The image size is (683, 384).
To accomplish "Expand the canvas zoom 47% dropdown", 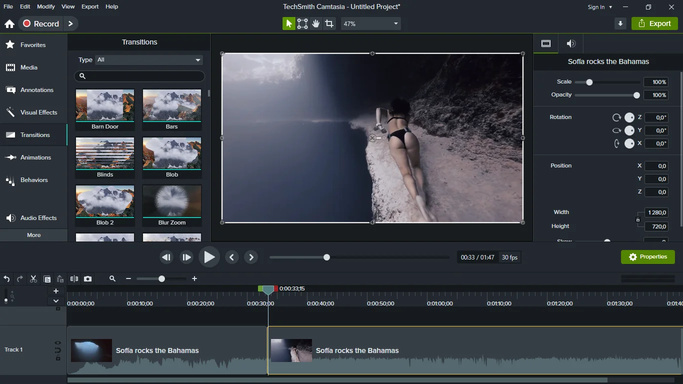I will pos(371,23).
